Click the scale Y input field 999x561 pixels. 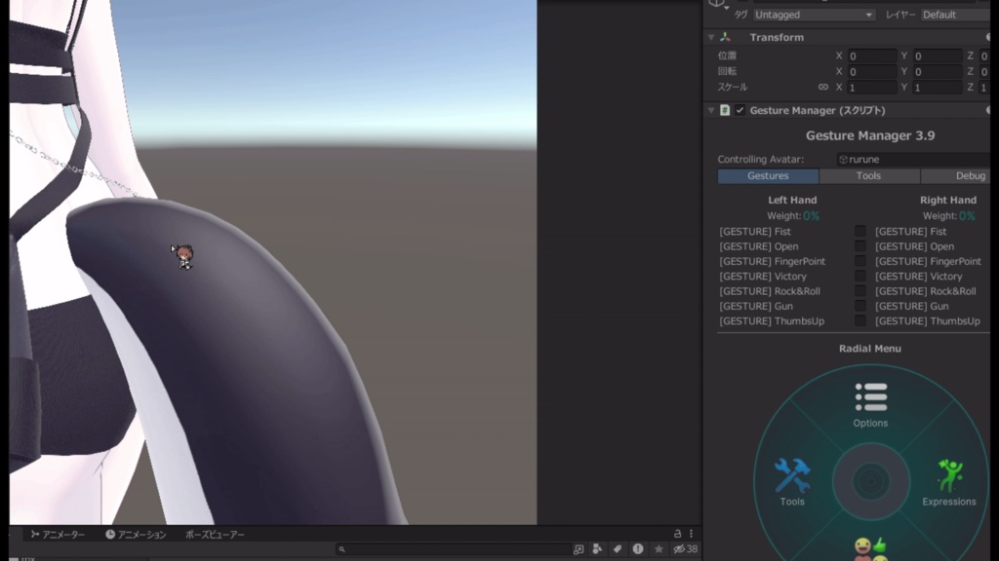click(938, 87)
